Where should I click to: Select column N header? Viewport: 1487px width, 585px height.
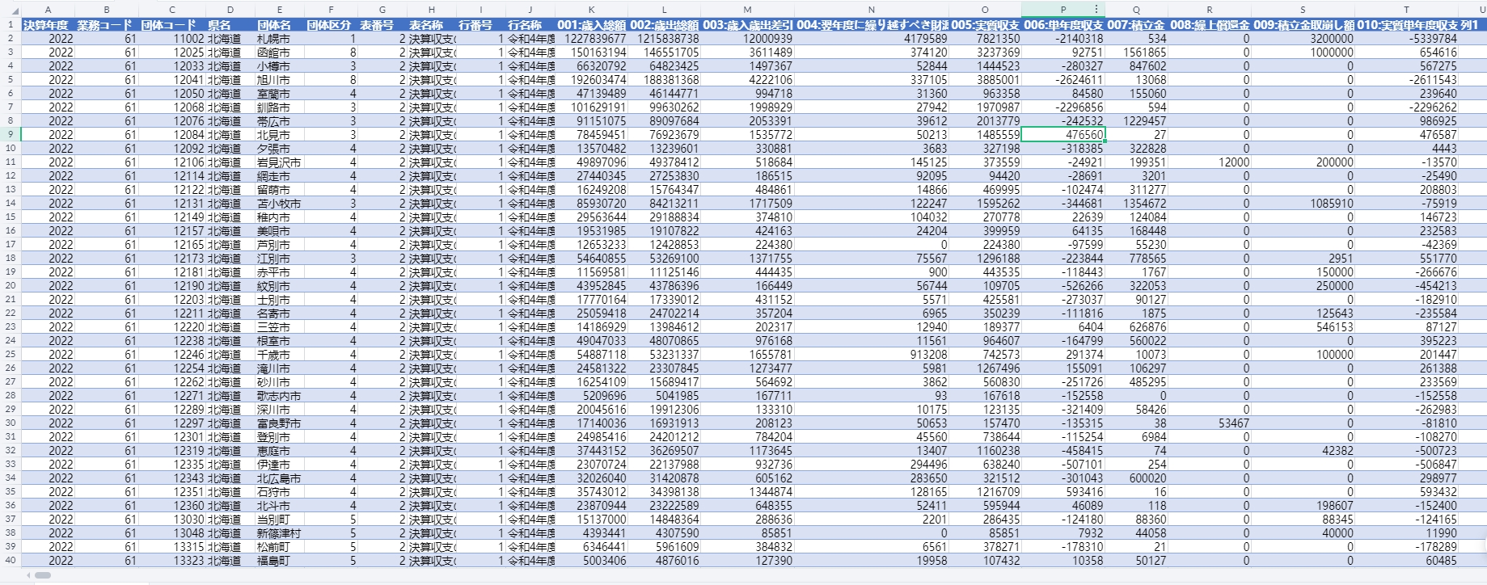[x=871, y=10]
